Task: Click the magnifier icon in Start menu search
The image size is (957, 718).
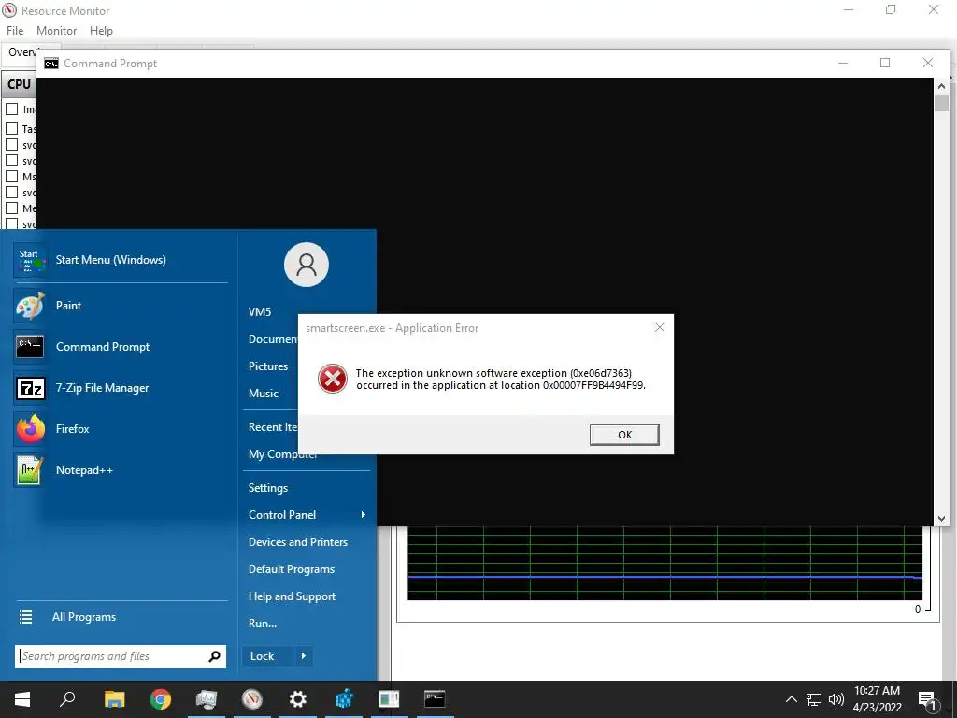Action: (214, 656)
